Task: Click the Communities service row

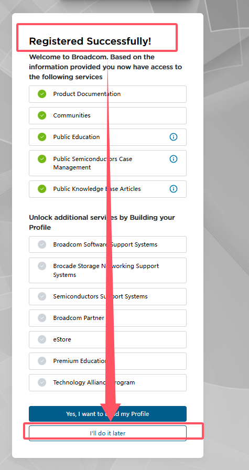Action: (x=107, y=116)
